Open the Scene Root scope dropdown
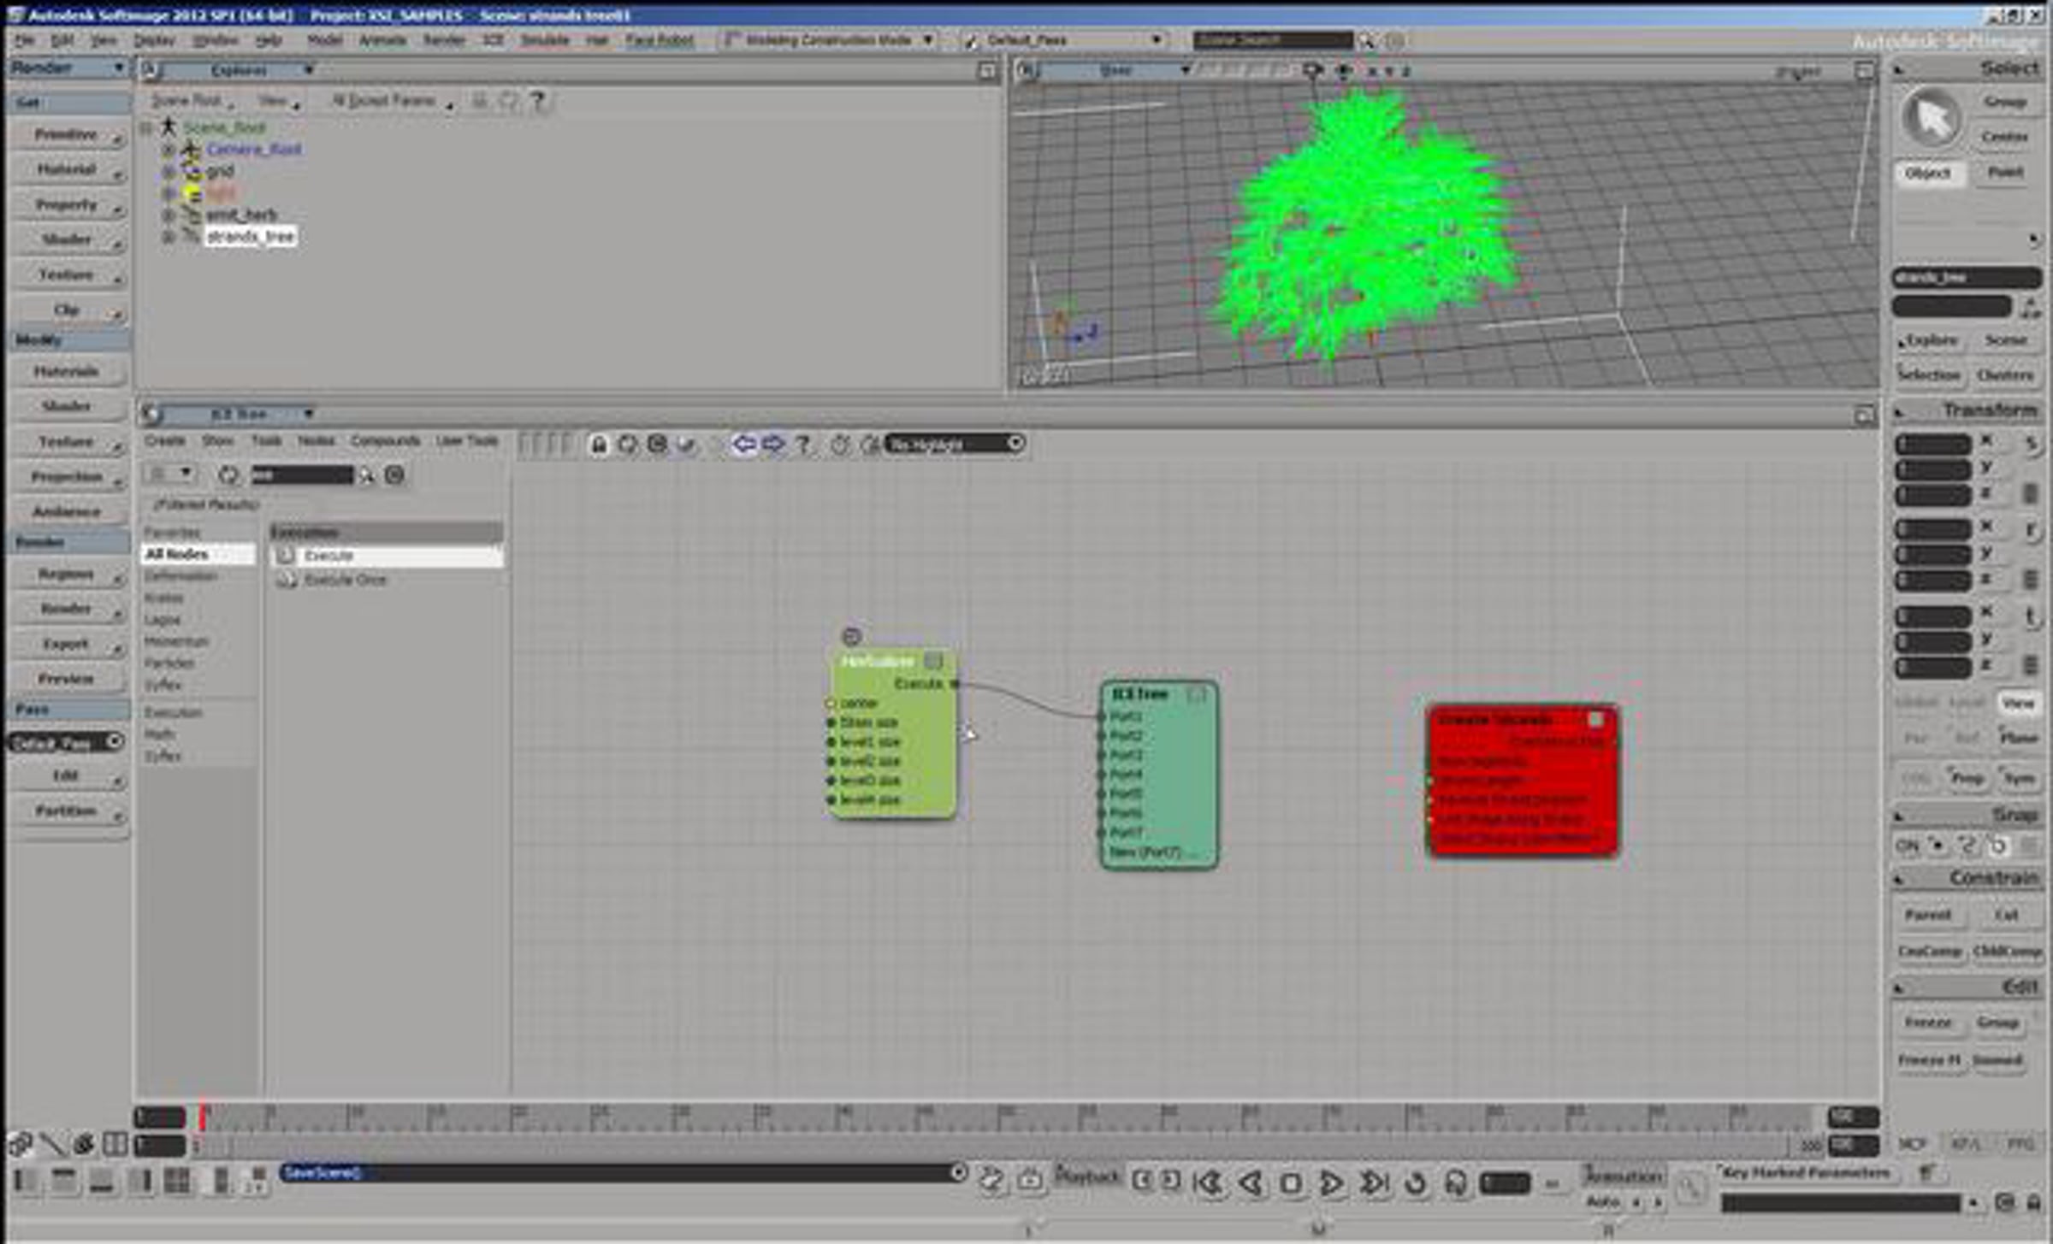Image resolution: width=2053 pixels, height=1244 pixels. point(192,102)
